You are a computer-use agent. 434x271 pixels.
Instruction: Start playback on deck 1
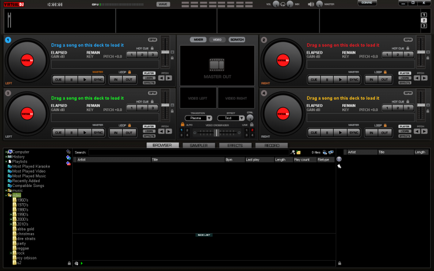tap(85, 80)
